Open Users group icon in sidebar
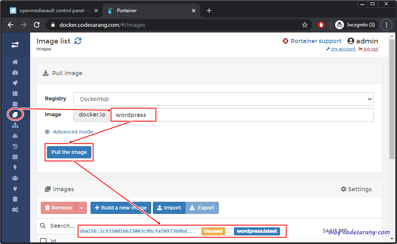This screenshot has height=244, width=397. point(15,178)
